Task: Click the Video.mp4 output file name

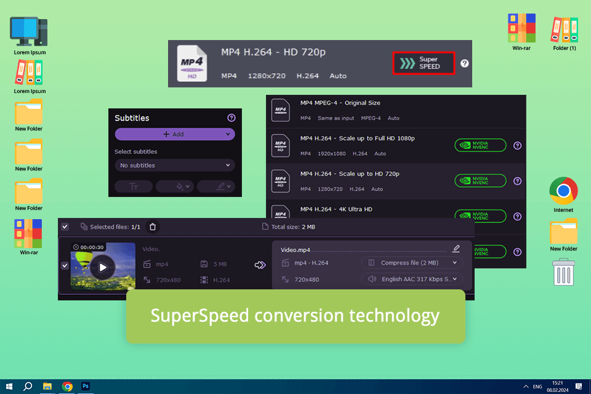Action: (295, 250)
